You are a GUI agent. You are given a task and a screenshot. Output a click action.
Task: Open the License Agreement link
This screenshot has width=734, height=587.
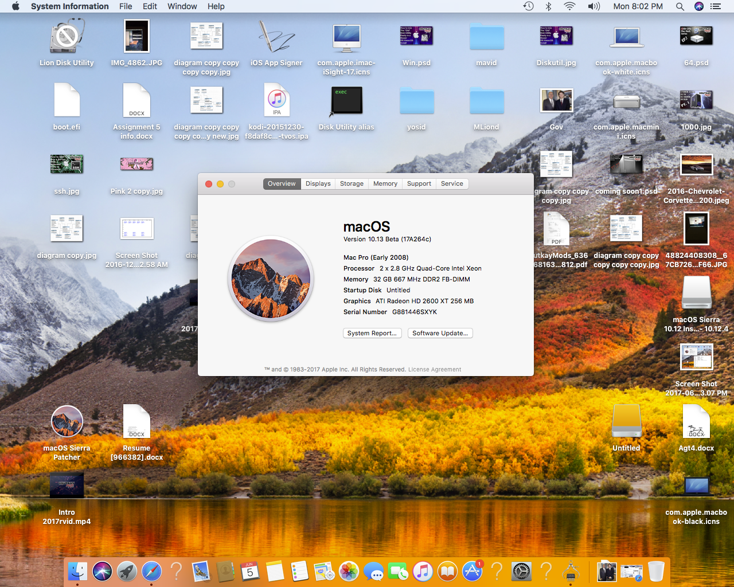click(435, 370)
